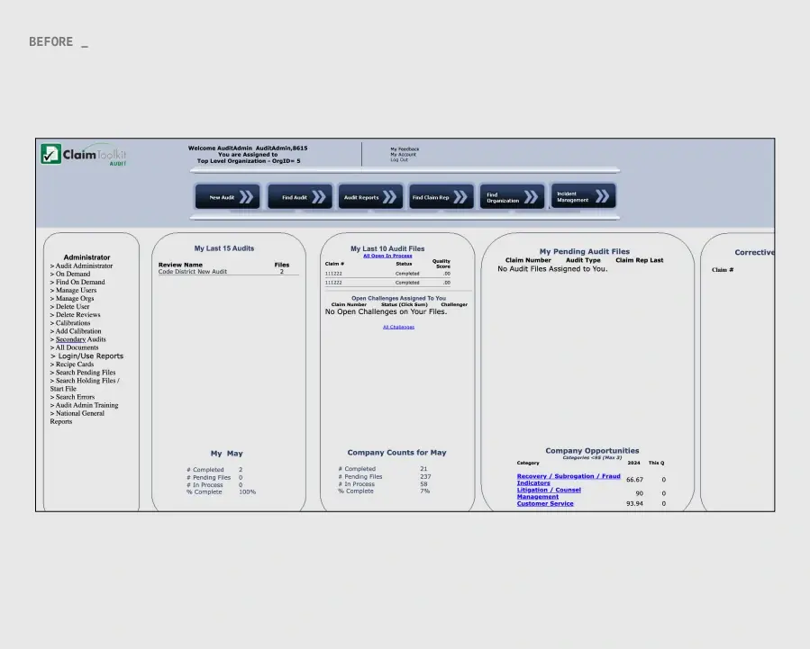Click Search Holding Files / Start File
The image size is (810, 649).
pos(85,385)
